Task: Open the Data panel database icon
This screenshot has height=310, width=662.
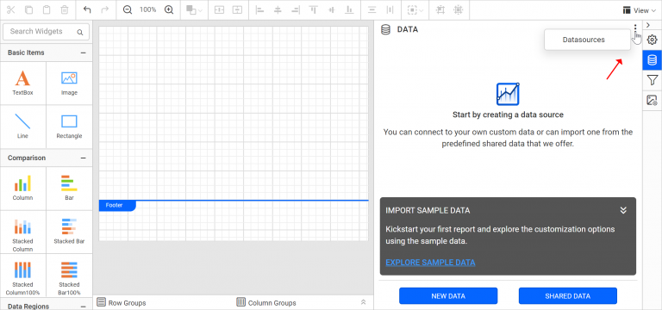Action: [x=653, y=60]
